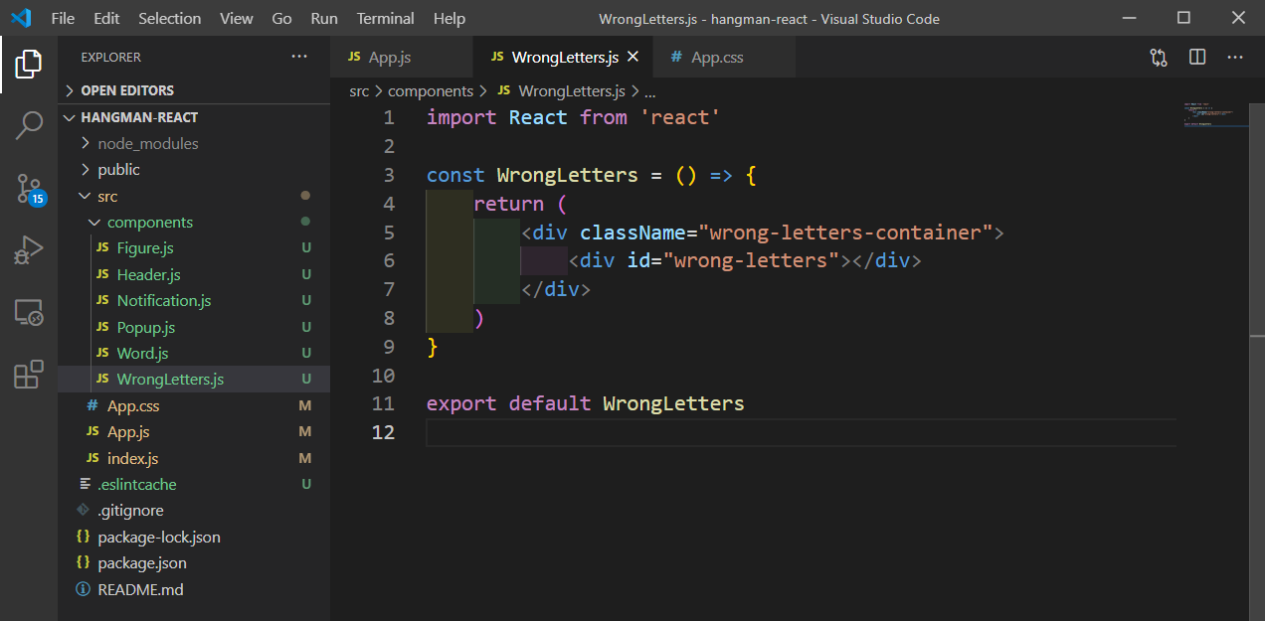Select the WrongLetters.js editor tab
This screenshot has width=1265, height=621.
coord(563,58)
